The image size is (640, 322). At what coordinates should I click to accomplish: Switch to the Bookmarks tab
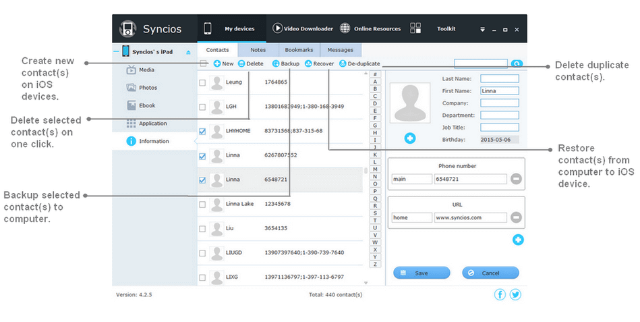click(299, 50)
